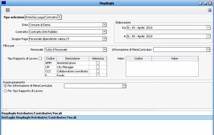
Task: Click the AMM code cell
Action: click(x=50, y=63)
